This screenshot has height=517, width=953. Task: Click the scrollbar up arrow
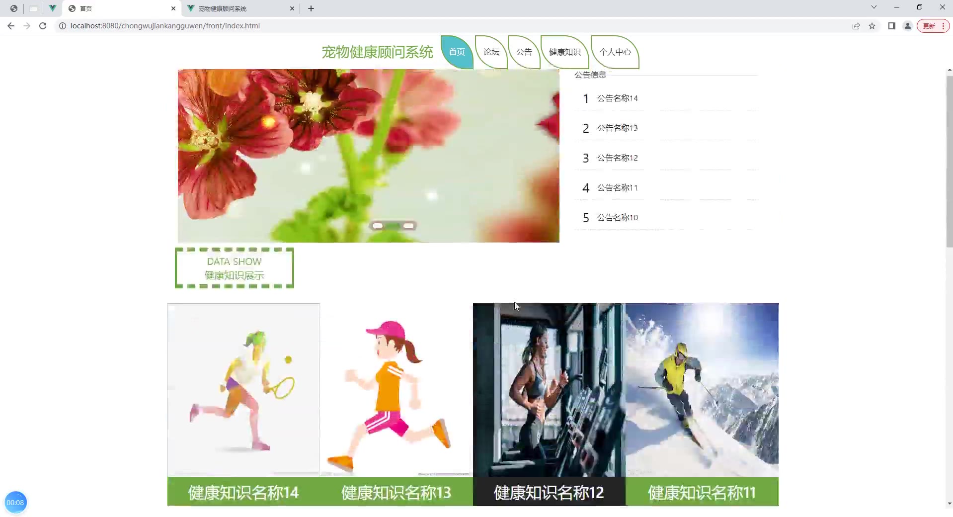coord(950,71)
